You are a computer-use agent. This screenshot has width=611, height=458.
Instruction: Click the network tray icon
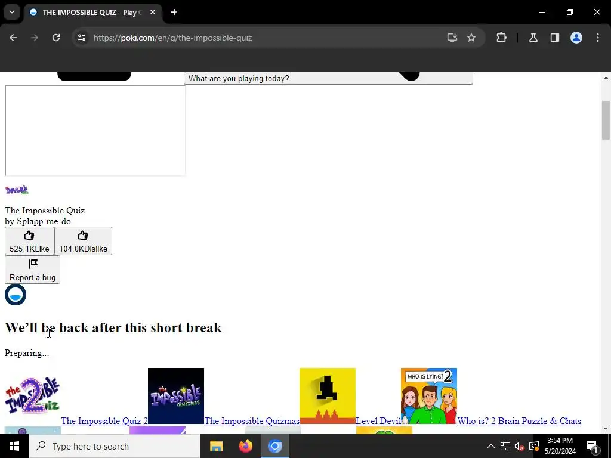point(505,446)
